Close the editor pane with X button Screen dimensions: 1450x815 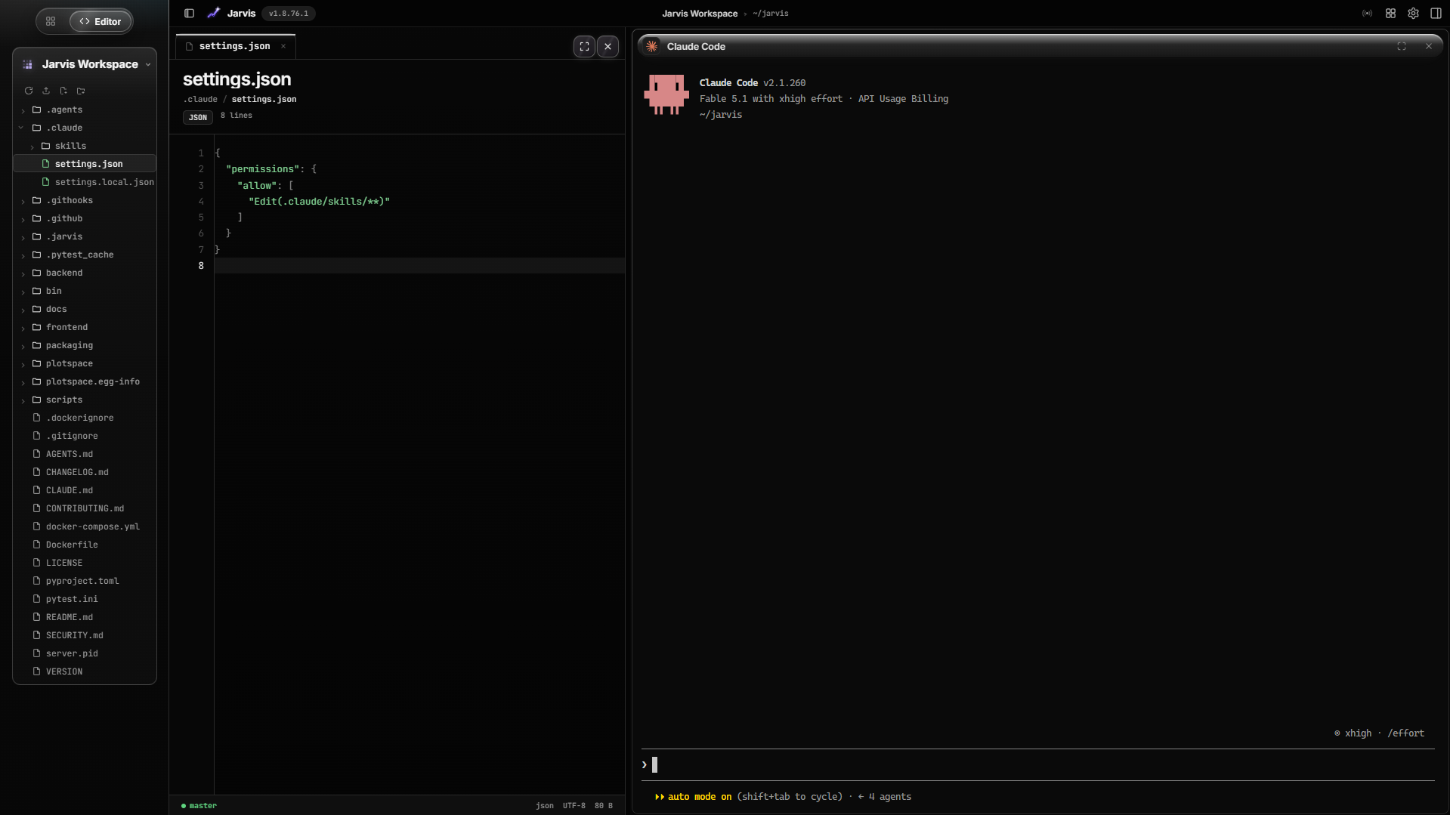608,46
